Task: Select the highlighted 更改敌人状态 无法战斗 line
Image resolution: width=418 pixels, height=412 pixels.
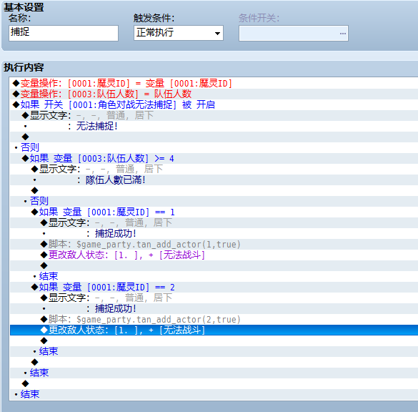Action: [214, 330]
